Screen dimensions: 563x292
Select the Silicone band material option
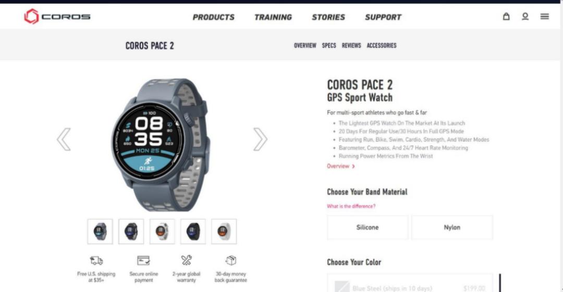368,227
